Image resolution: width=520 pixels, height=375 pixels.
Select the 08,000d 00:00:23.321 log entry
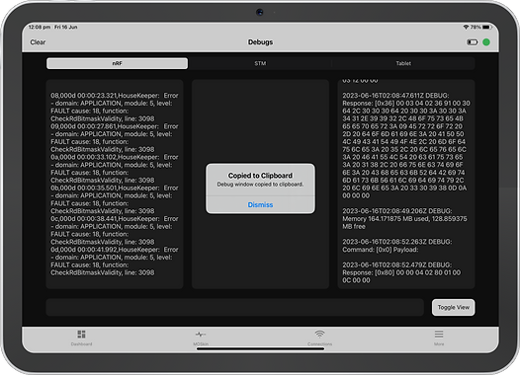115,107
